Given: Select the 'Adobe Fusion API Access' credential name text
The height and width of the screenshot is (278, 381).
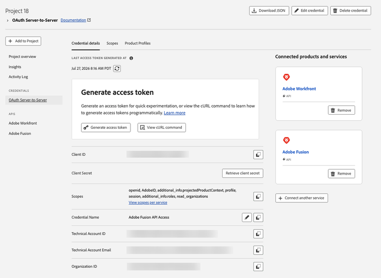Looking at the screenshot, I should click(149, 217).
